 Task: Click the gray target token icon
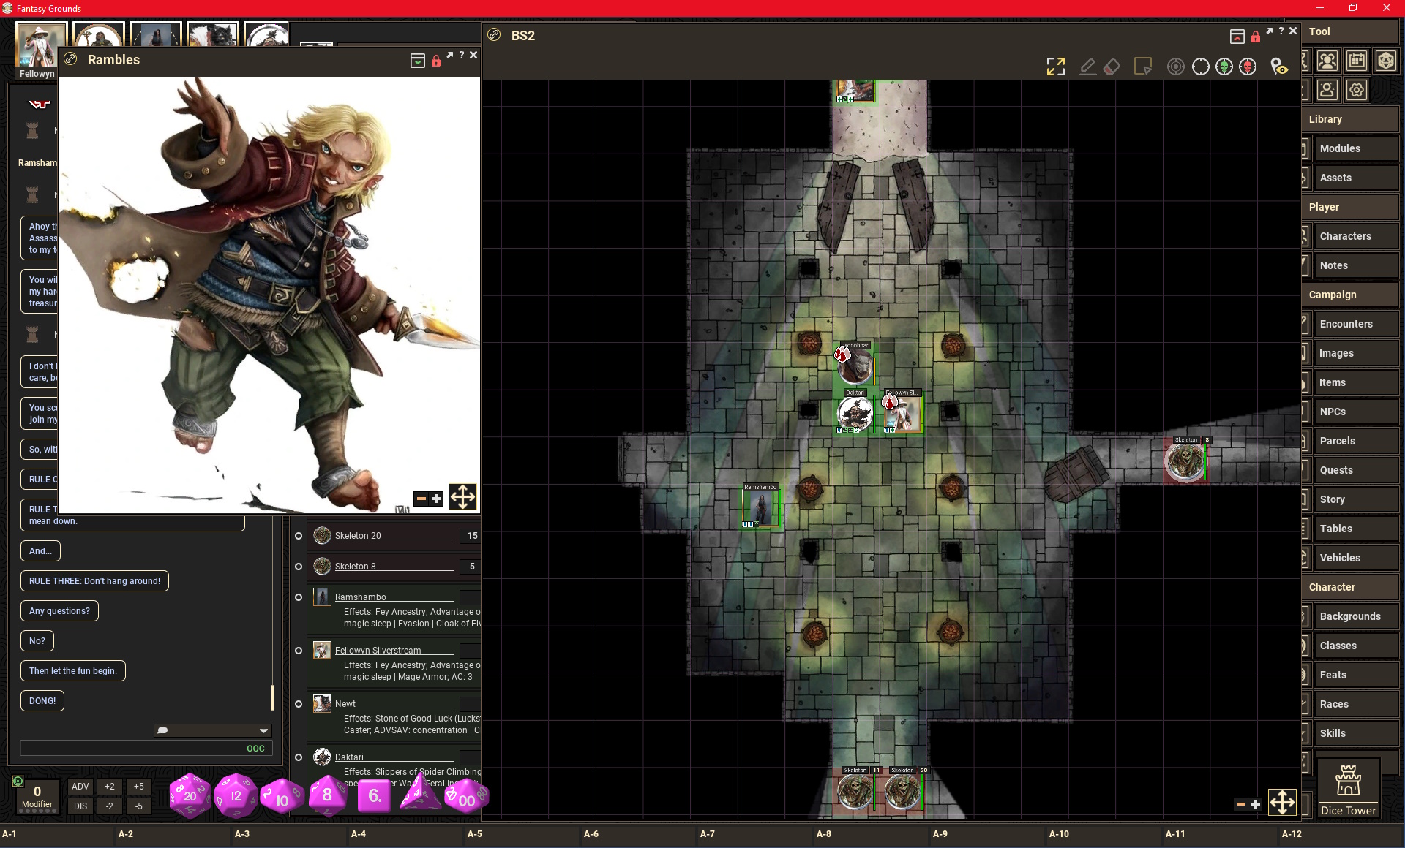pyautogui.click(x=1175, y=67)
